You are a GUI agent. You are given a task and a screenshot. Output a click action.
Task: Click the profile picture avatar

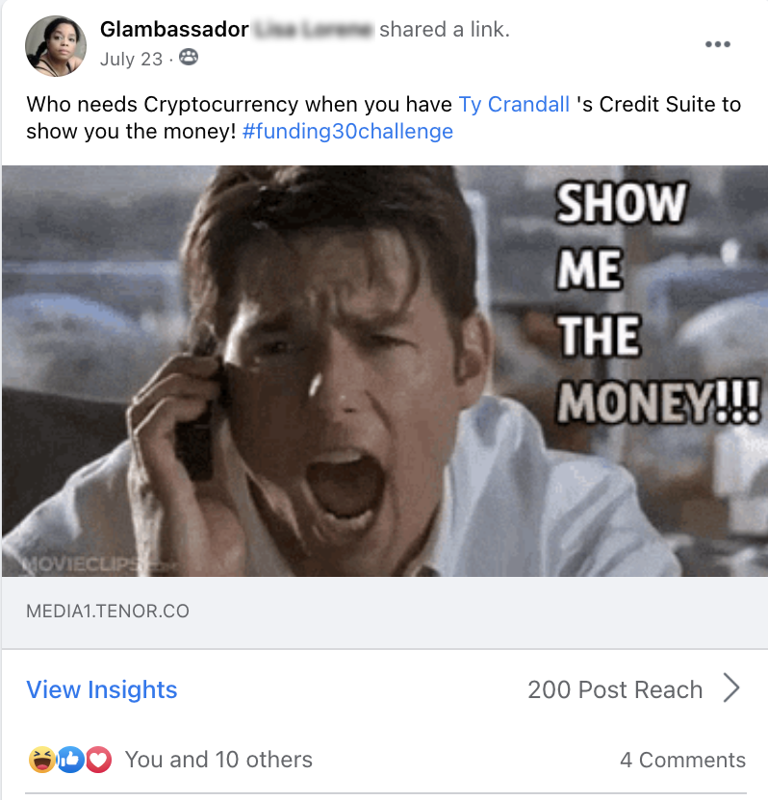56,46
